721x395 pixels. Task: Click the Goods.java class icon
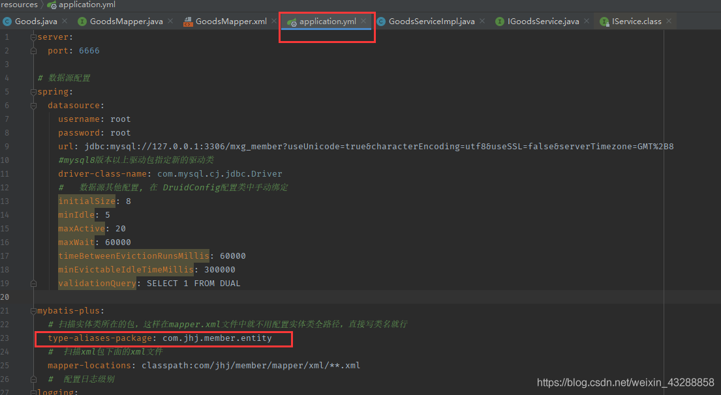7,21
